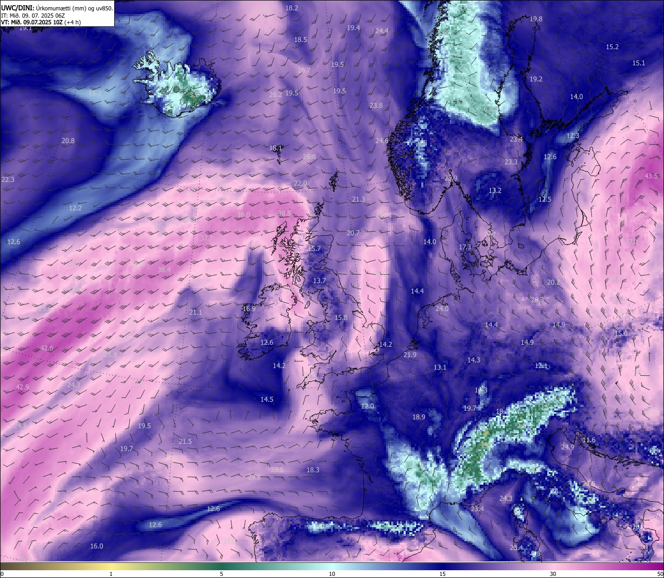Click the 38.8 value on the map
664x578 pixels.
point(284,213)
